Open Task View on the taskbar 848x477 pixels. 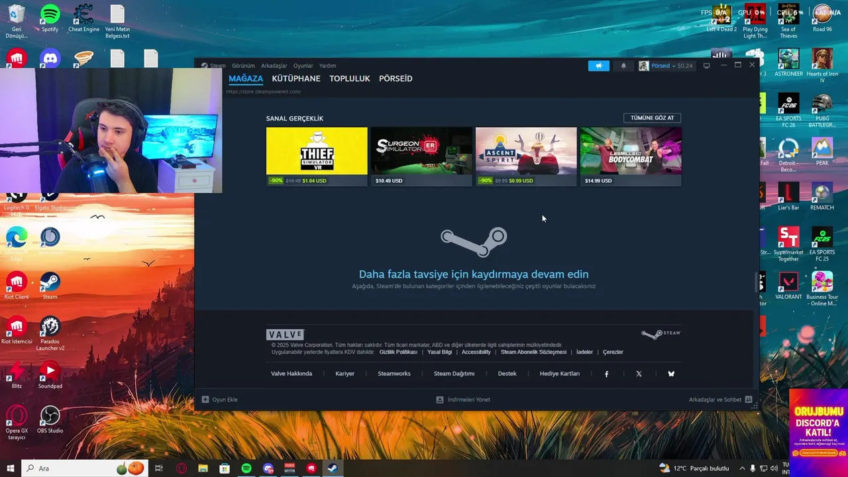[x=159, y=468]
